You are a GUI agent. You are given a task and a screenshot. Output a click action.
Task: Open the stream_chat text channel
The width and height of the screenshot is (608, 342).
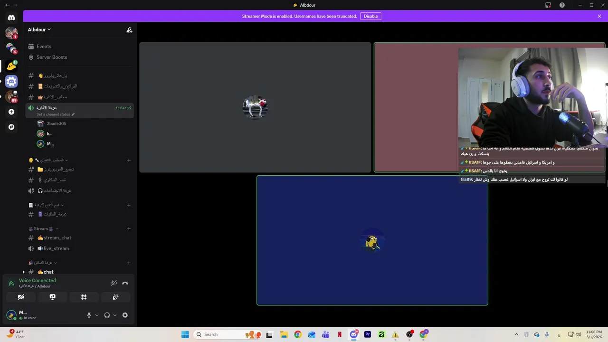pos(79,237)
